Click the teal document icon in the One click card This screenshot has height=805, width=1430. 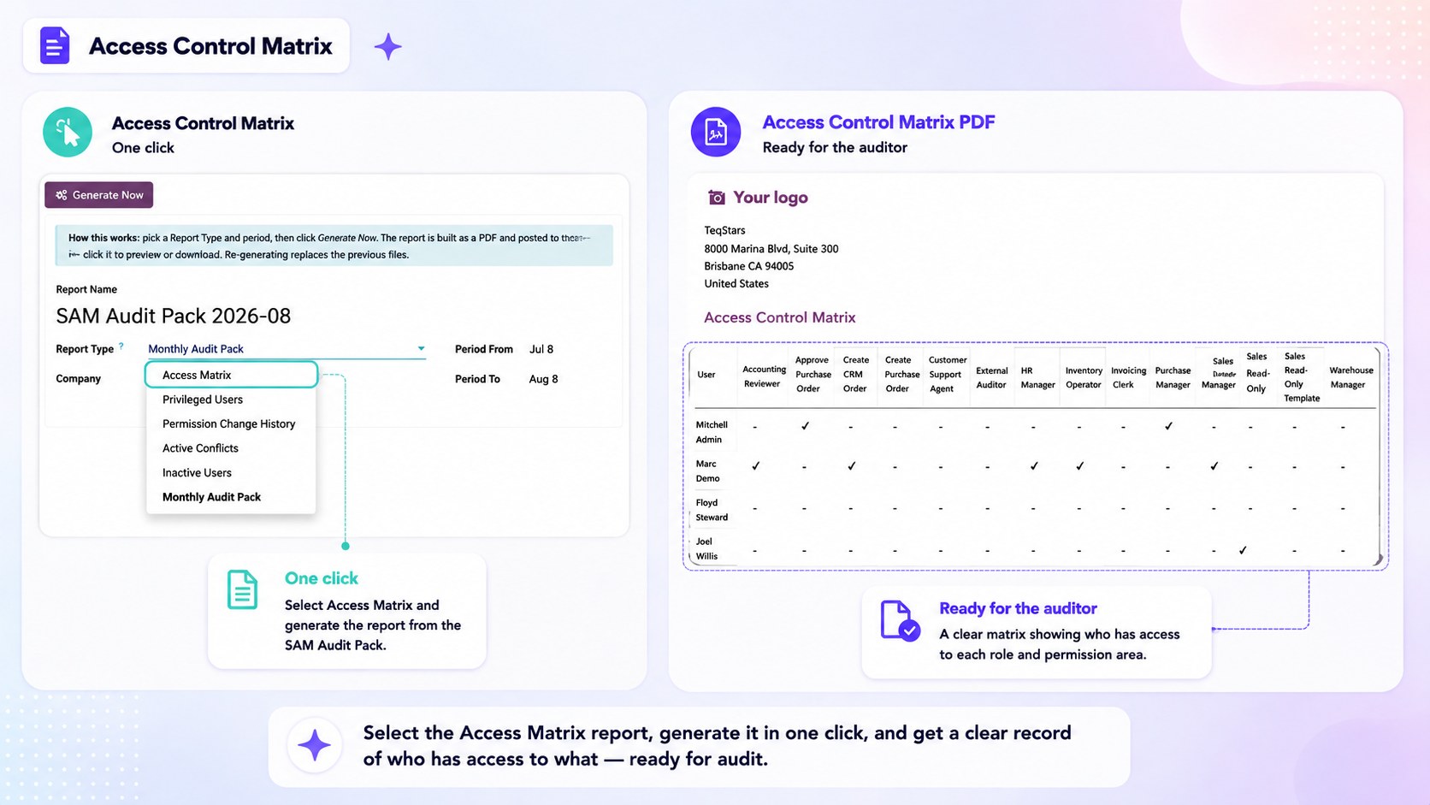point(242,589)
